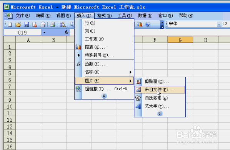The width and height of the screenshot is (230, 150).
Task: Open the 格式(O) menu
Action: pos(105,16)
